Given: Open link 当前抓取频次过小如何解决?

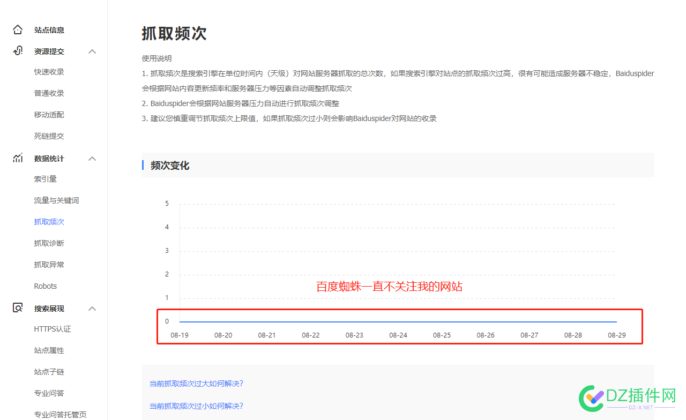Looking at the screenshot, I should tap(196, 406).
